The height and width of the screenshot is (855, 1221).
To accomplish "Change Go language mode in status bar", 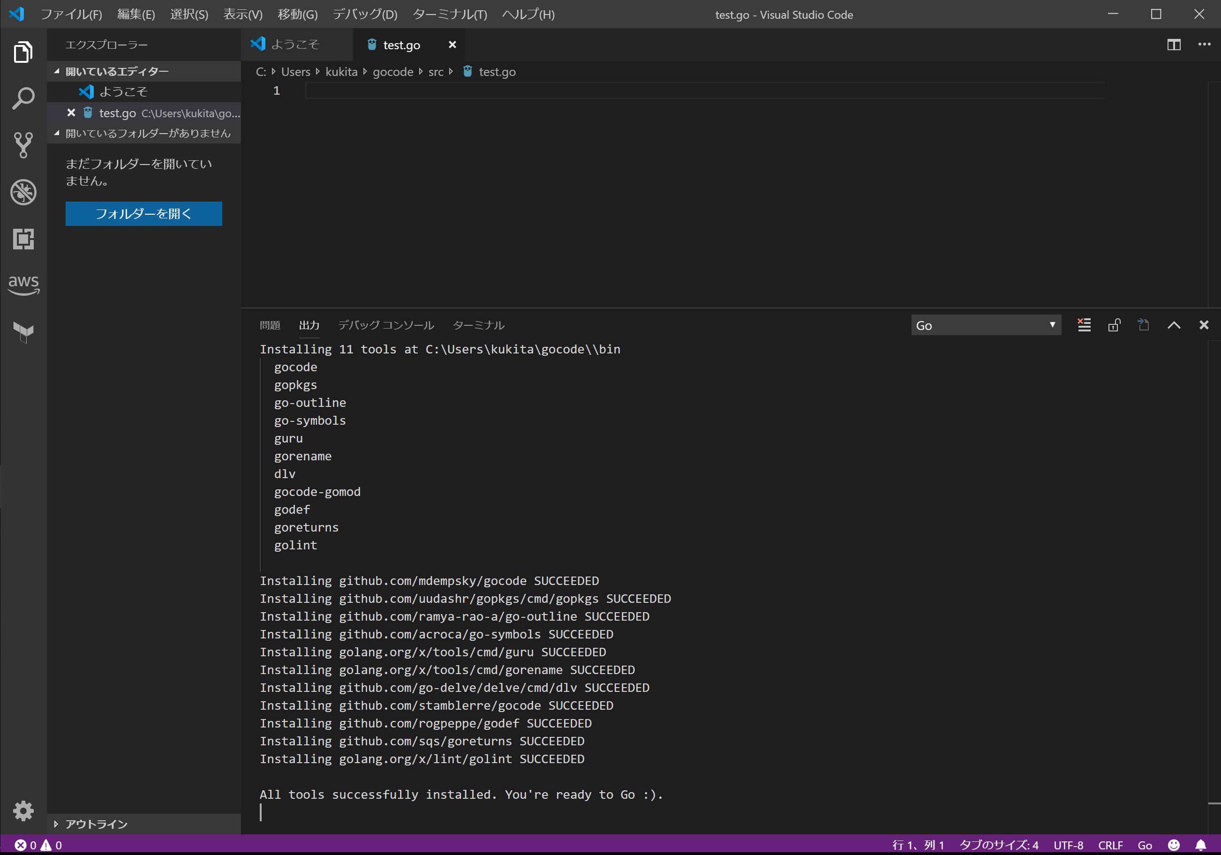I will pos(1145,845).
